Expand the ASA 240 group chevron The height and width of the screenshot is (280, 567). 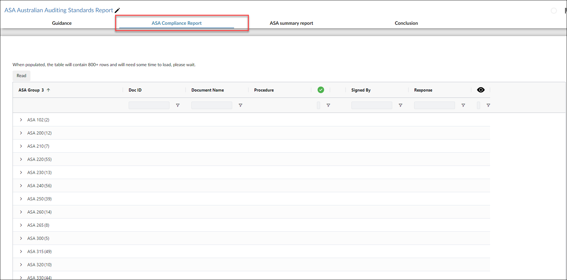tap(21, 186)
